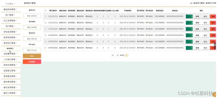Expand 餐品种类管理 sidebar menu
Viewport: 217px width, 98px height.
coord(10,9)
